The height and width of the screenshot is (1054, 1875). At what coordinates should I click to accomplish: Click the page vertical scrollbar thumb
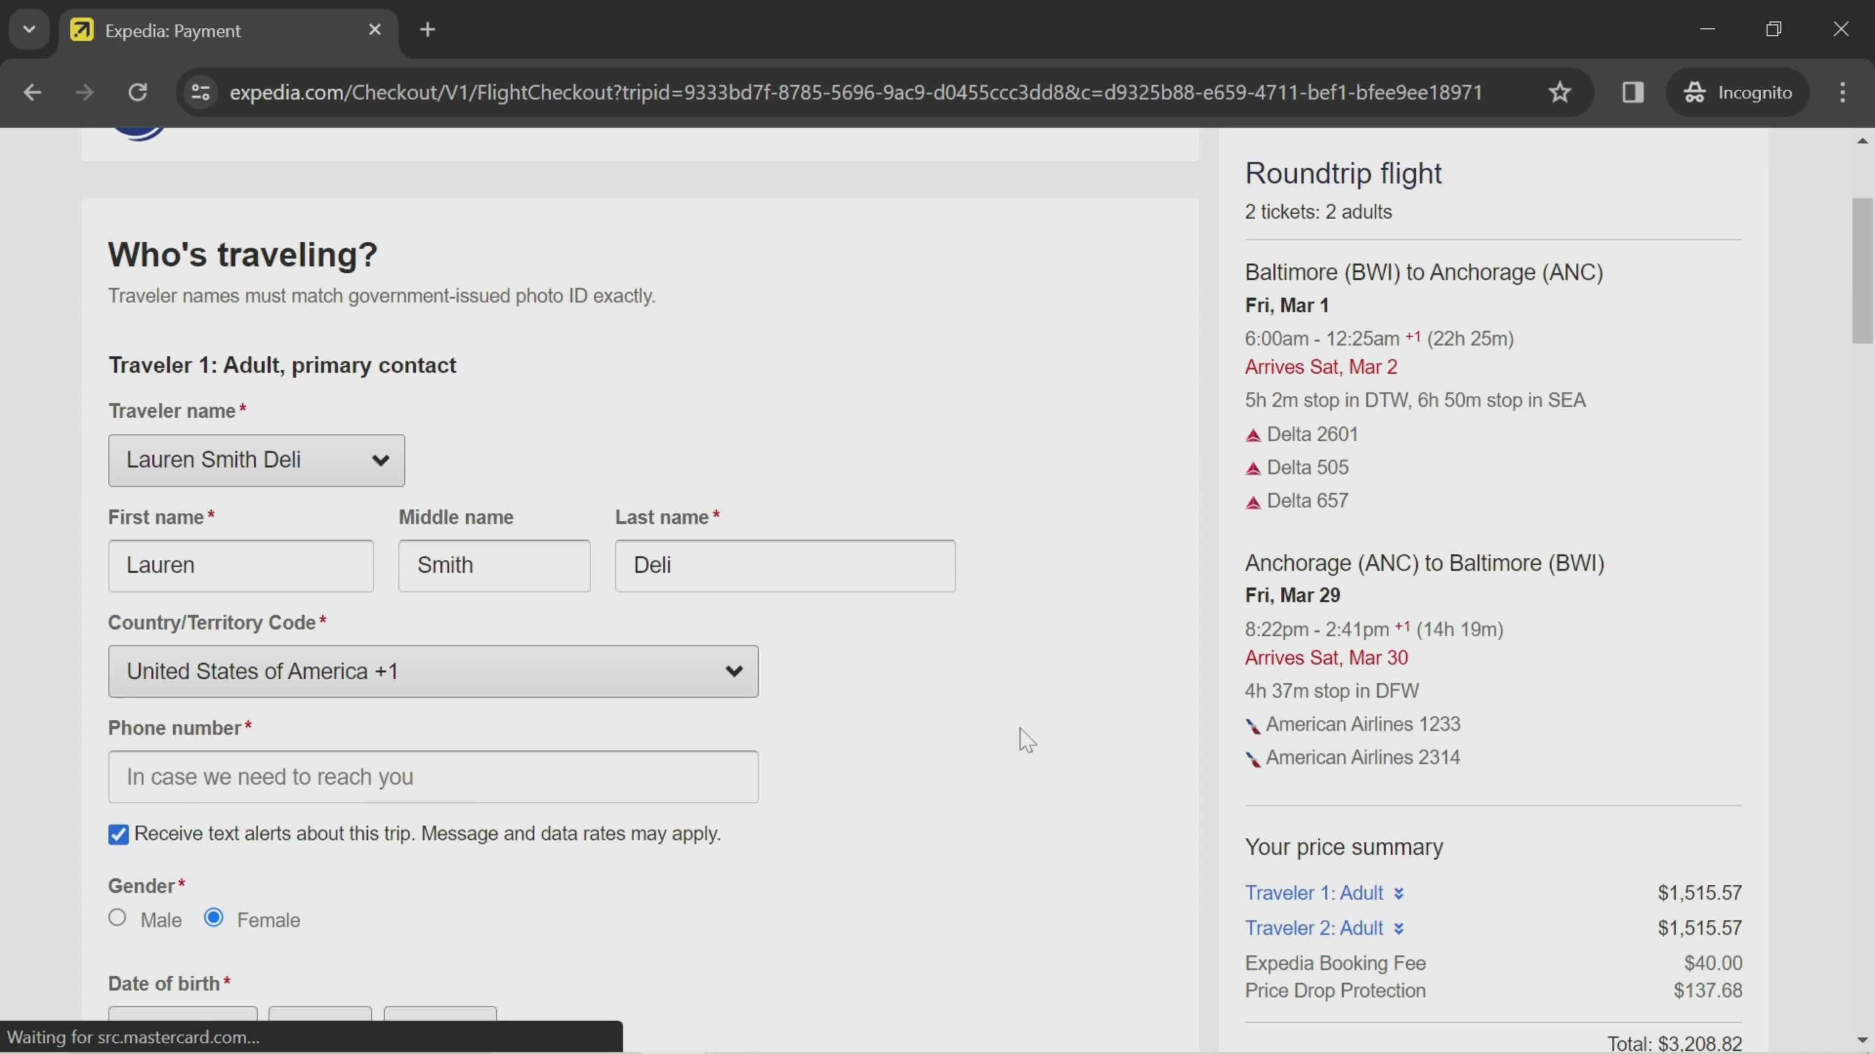click(x=1862, y=270)
